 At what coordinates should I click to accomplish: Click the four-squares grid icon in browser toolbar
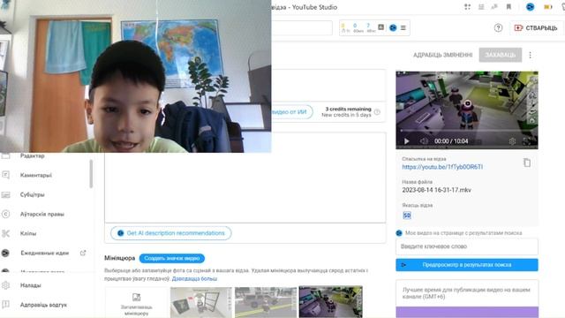coord(467,7)
